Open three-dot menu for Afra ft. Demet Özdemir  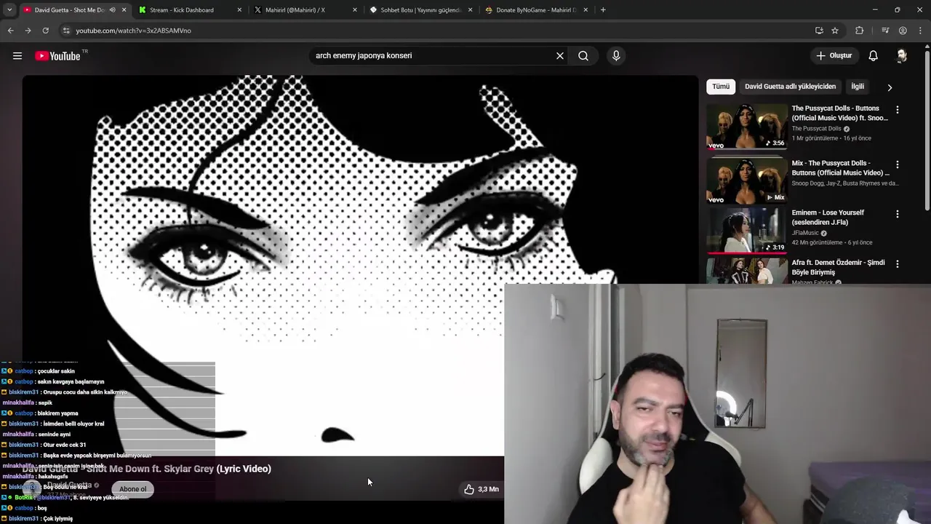(x=898, y=264)
